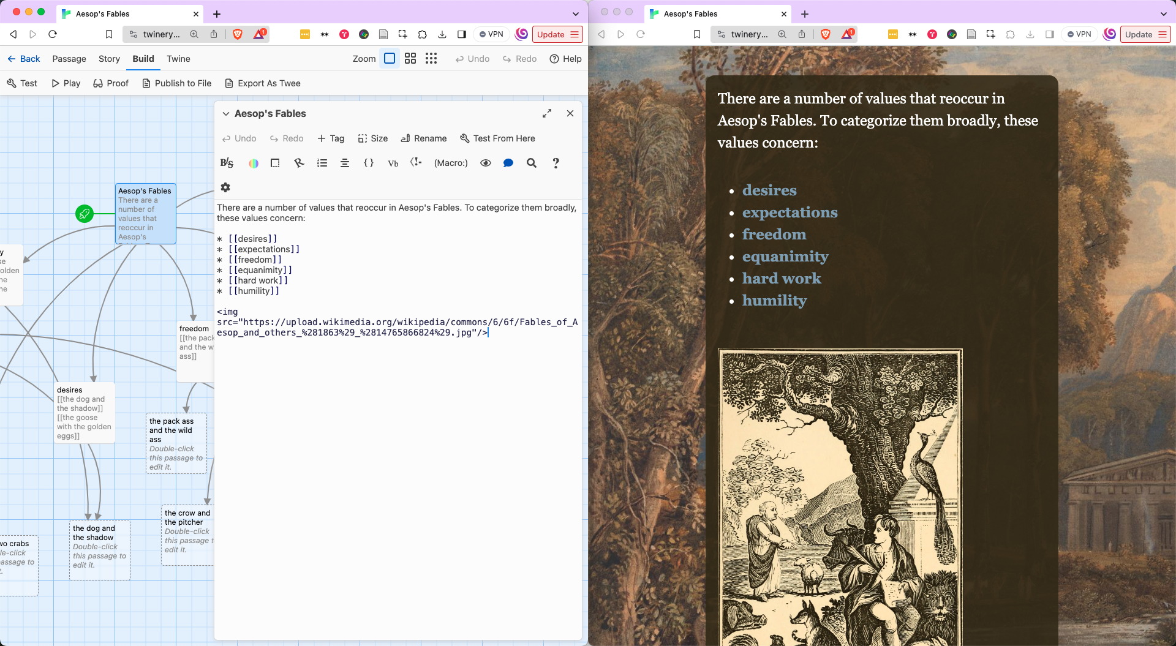Open the text colour picker icon

[x=253, y=163]
